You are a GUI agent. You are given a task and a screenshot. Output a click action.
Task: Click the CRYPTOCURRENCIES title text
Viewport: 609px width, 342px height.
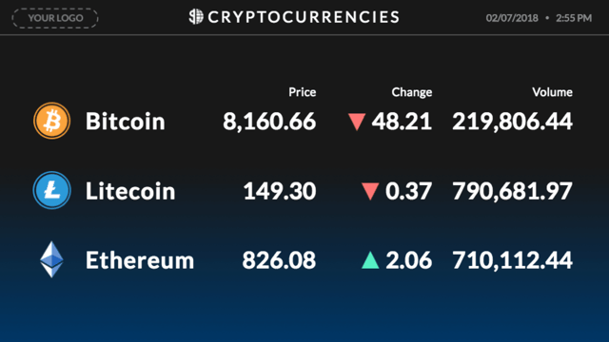tap(304, 17)
